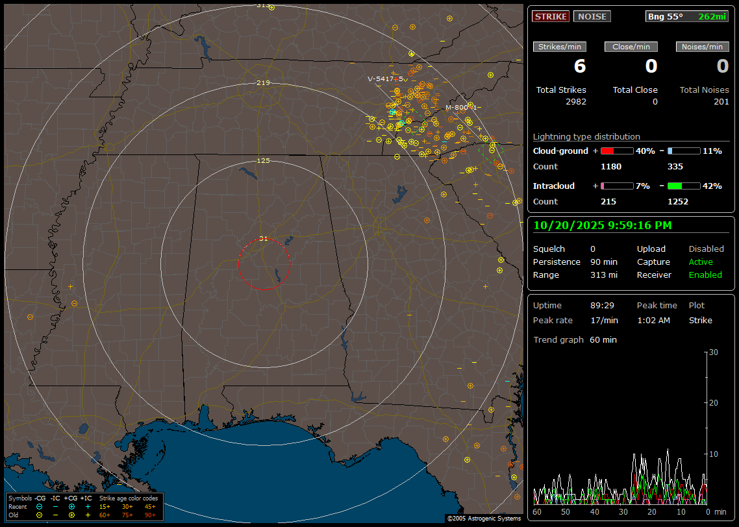Click the recent -IC cyan dash symbol
This screenshot has height=527, width=739.
(55, 506)
